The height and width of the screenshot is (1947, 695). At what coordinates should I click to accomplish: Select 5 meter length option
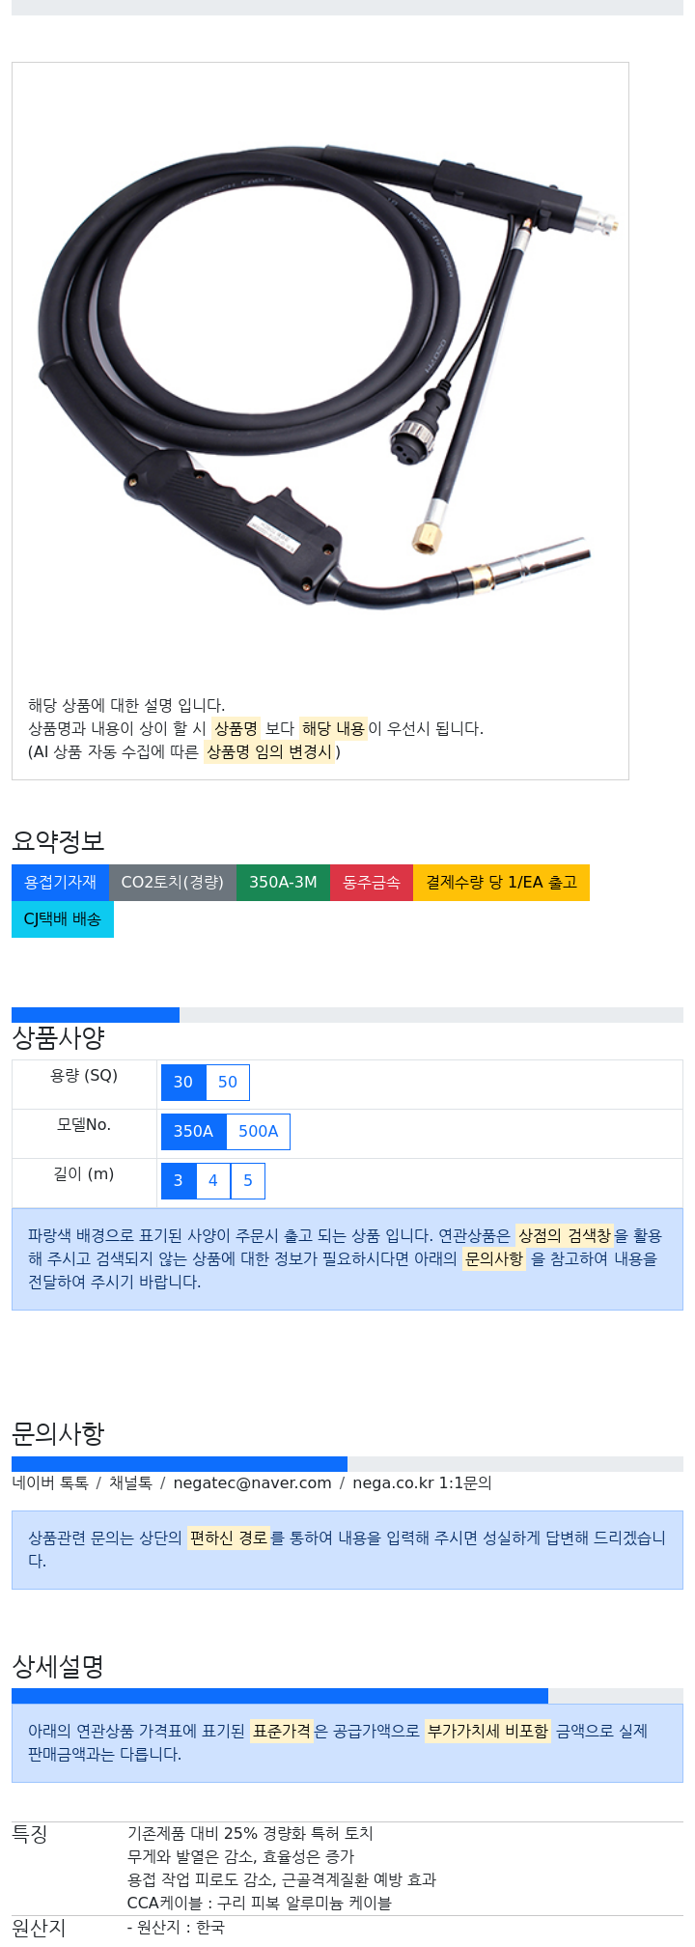point(248,1181)
